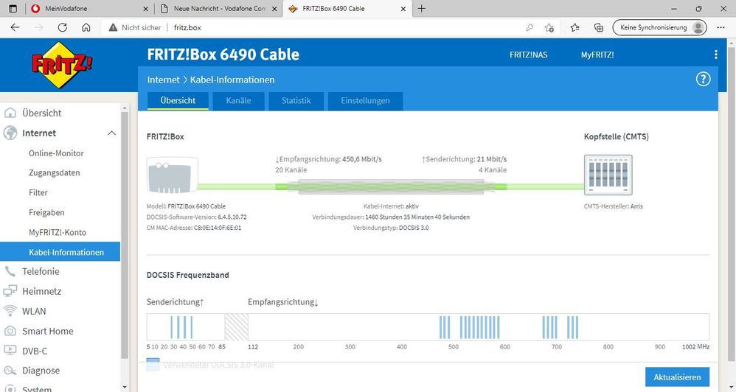Screen dimensions: 736x392
Task: Open Filter in sidebar
Action: pyautogui.click(x=38, y=193)
